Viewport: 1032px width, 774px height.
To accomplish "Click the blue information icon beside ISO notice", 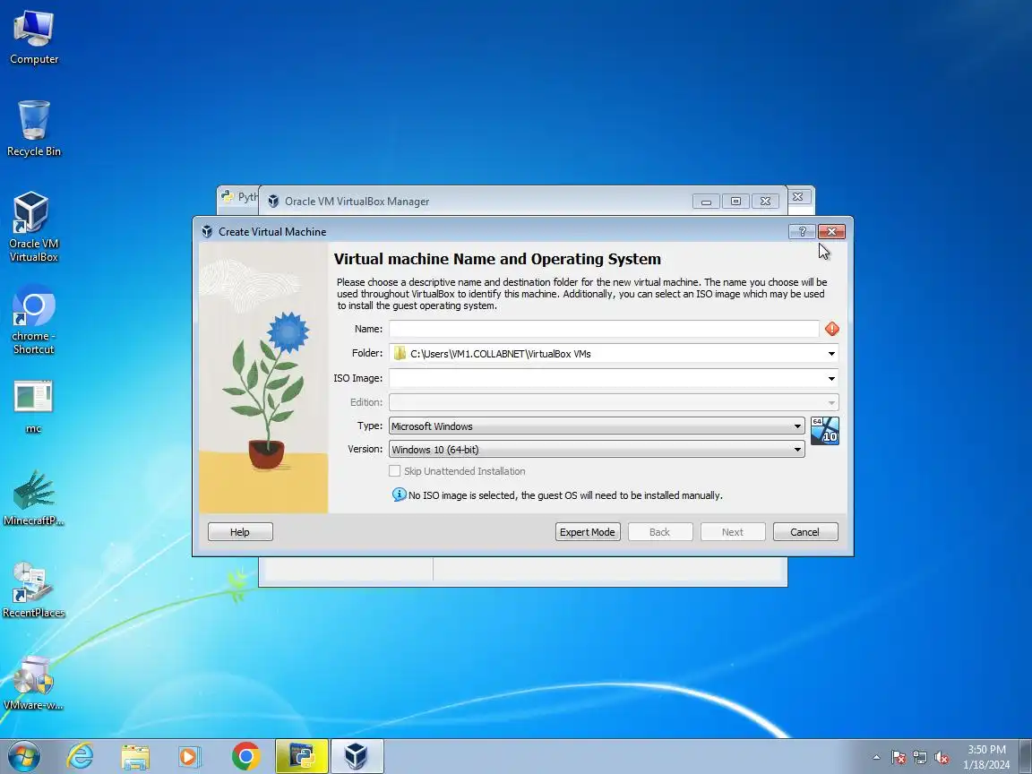I will [399, 494].
